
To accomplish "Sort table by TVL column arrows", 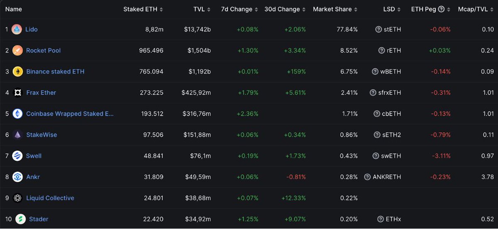I will (x=208, y=9).
